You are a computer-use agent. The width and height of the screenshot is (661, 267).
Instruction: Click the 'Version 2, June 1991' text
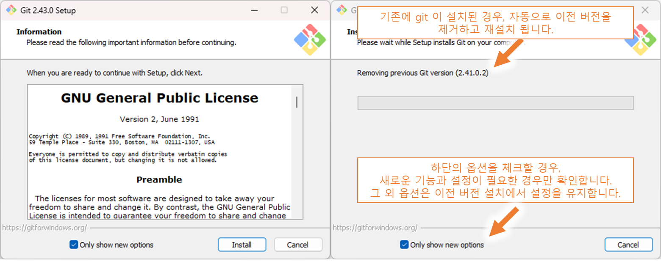(x=159, y=119)
